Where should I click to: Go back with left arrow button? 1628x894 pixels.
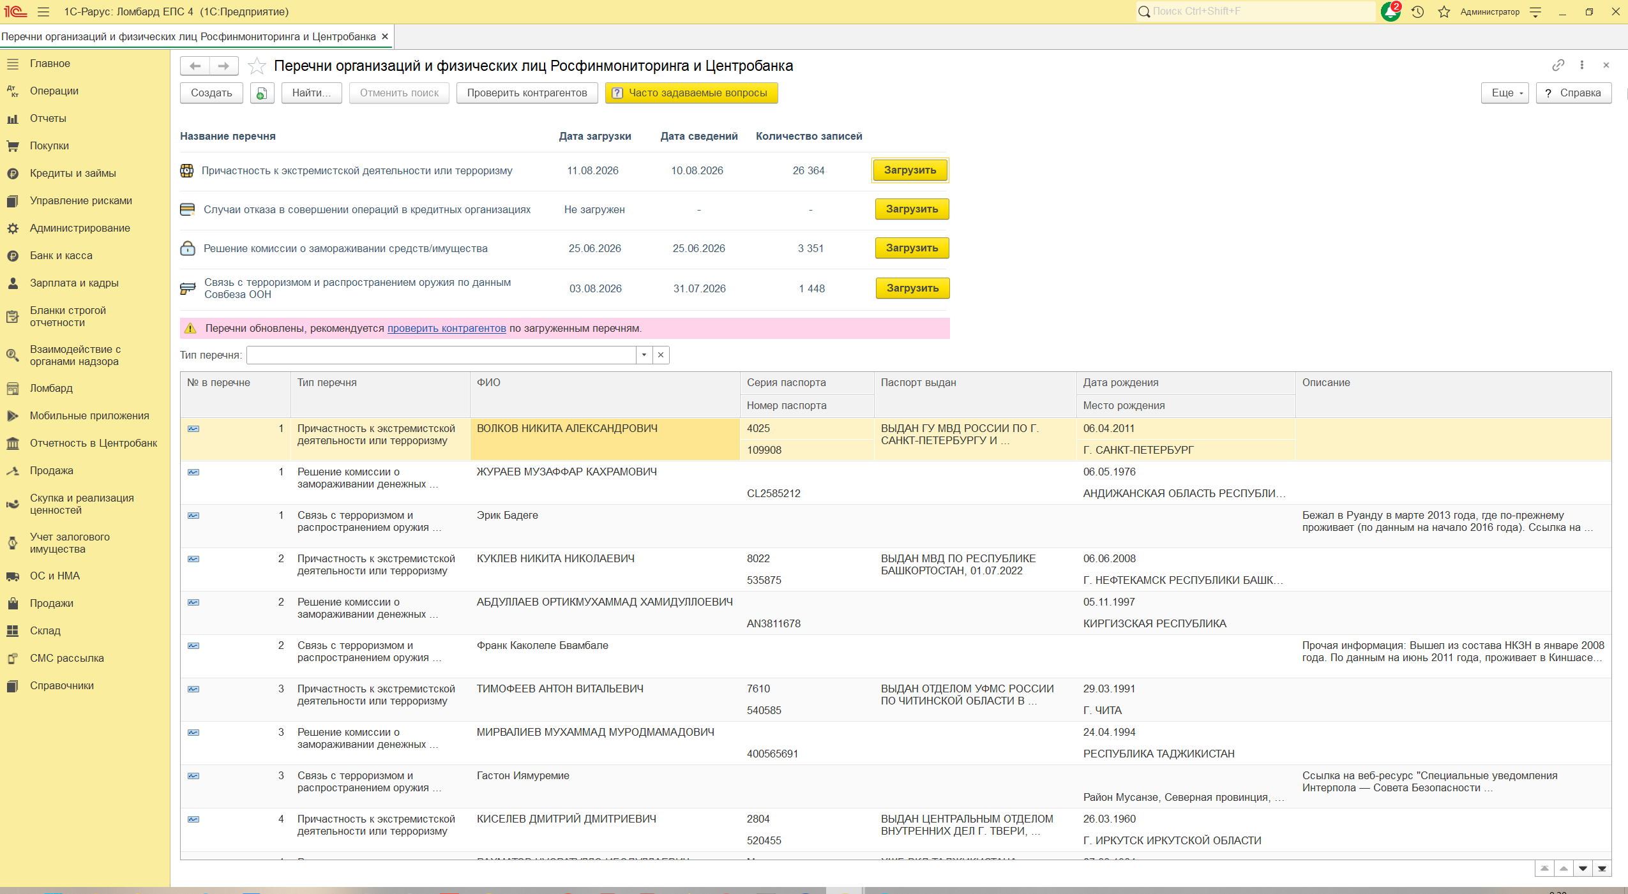(x=195, y=66)
